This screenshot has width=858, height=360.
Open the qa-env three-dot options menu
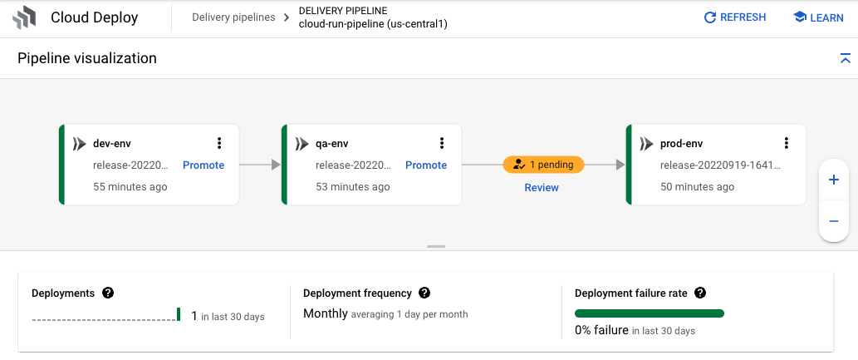click(442, 143)
